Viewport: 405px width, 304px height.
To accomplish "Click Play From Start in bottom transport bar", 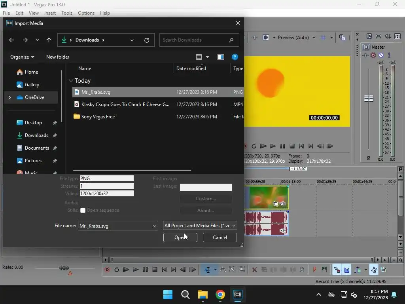I will [126, 270].
